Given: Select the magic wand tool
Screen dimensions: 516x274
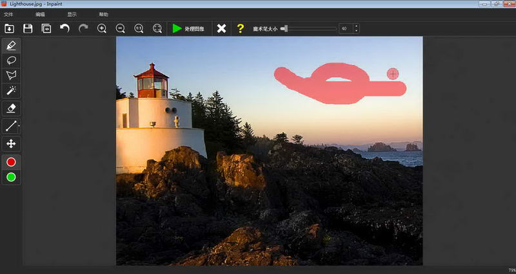Looking at the screenshot, I should click(11, 91).
